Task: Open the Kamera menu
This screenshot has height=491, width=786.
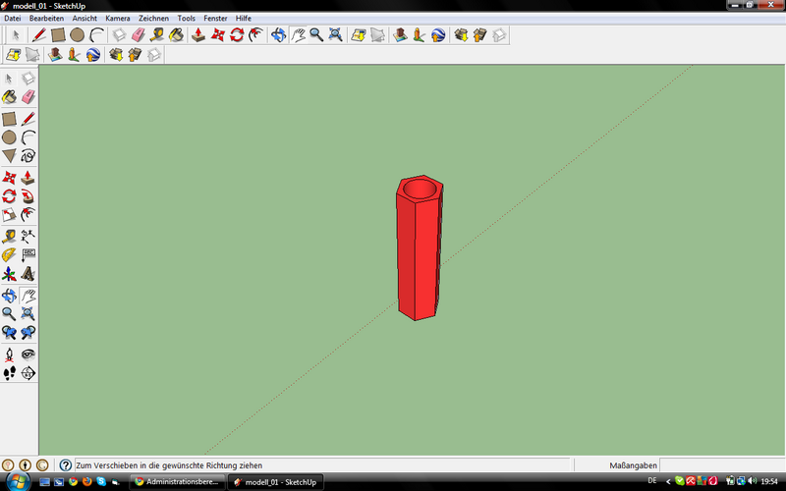Action: (x=117, y=18)
